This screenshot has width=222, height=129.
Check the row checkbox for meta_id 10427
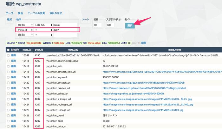click(x=8, y=121)
